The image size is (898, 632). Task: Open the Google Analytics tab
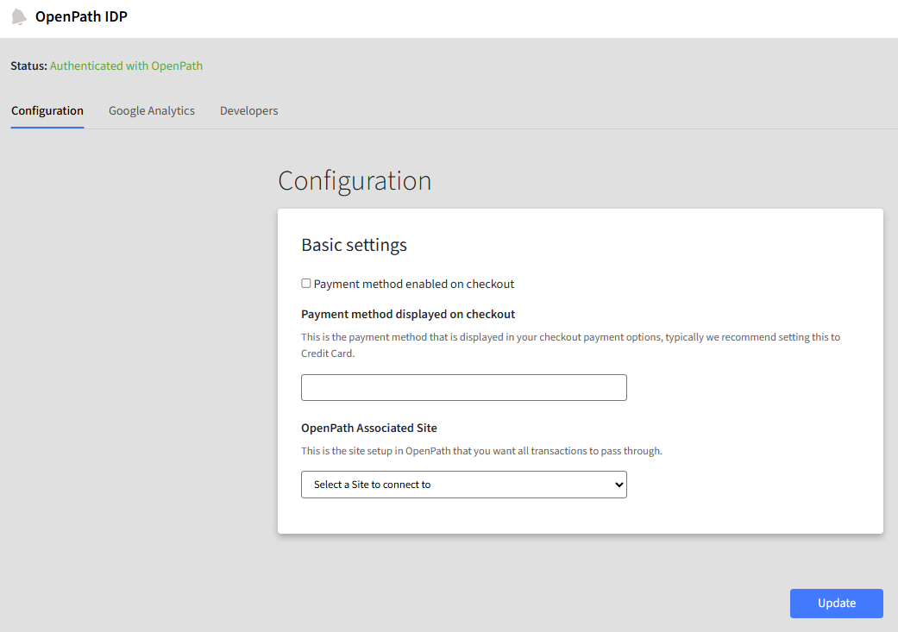152,110
